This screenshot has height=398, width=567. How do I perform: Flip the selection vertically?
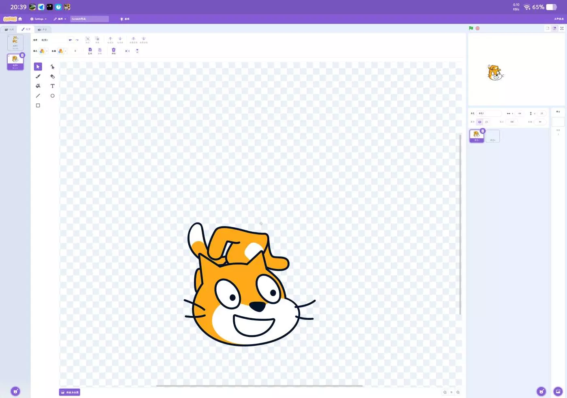pos(137,51)
